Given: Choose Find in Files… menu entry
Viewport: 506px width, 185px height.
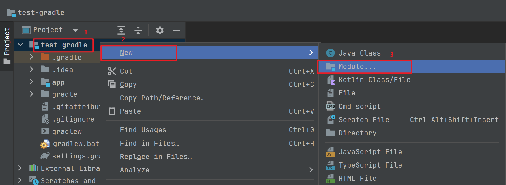Looking at the screenshot, I should [150, 143].
